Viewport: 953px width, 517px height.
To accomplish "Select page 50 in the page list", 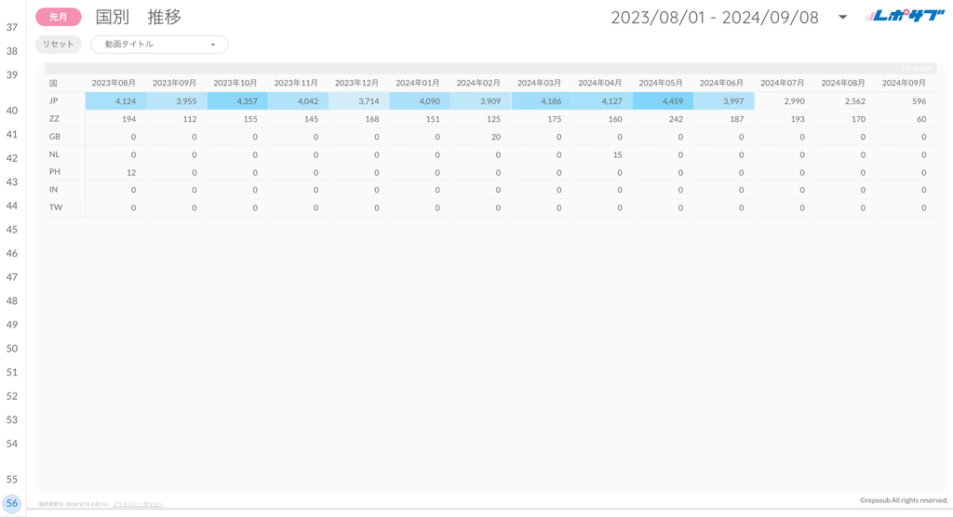I will click(12, 348).
